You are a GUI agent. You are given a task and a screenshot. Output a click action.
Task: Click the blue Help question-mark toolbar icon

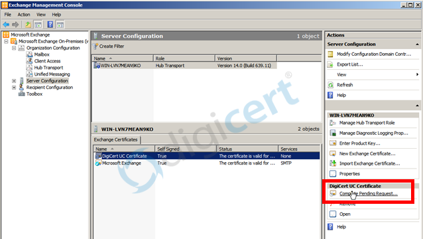(x=50, y=25)
